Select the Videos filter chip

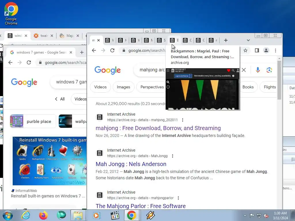(x=100, y=87)
